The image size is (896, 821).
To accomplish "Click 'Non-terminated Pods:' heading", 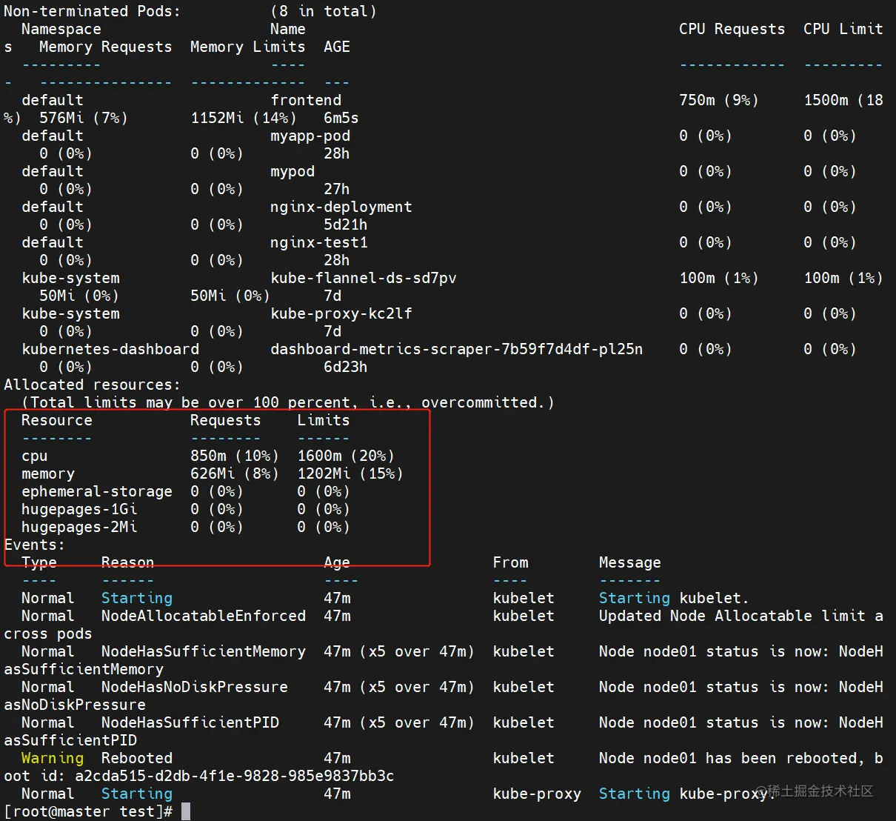I will tap(93, 11).
